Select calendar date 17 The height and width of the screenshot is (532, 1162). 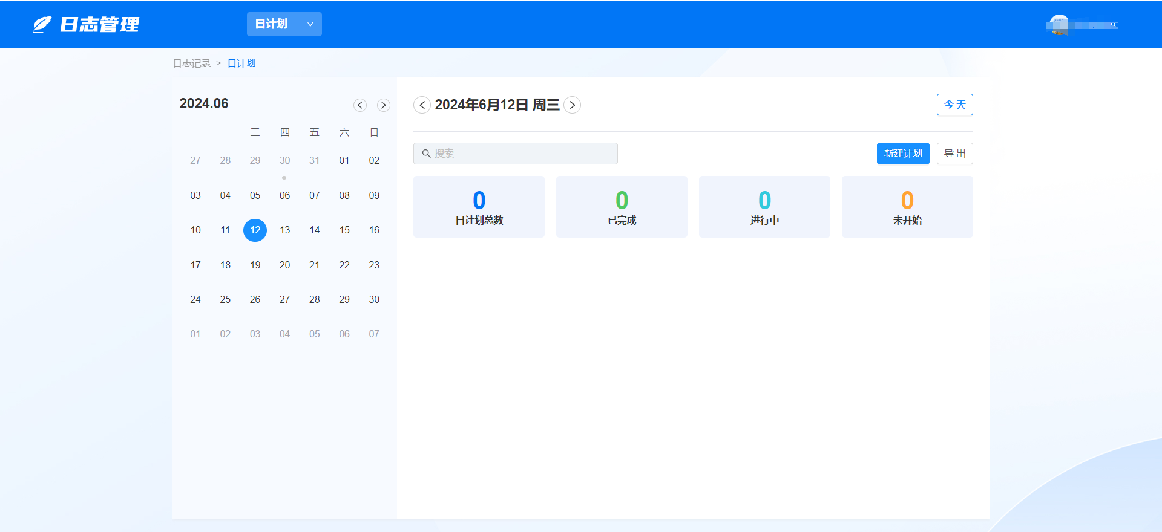pyautogui.click(x=195, y=265)
